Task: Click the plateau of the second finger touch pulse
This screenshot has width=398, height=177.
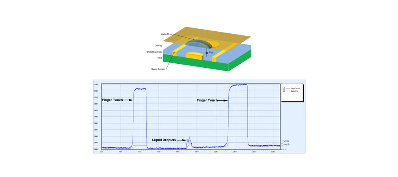Action: [239, 85]
